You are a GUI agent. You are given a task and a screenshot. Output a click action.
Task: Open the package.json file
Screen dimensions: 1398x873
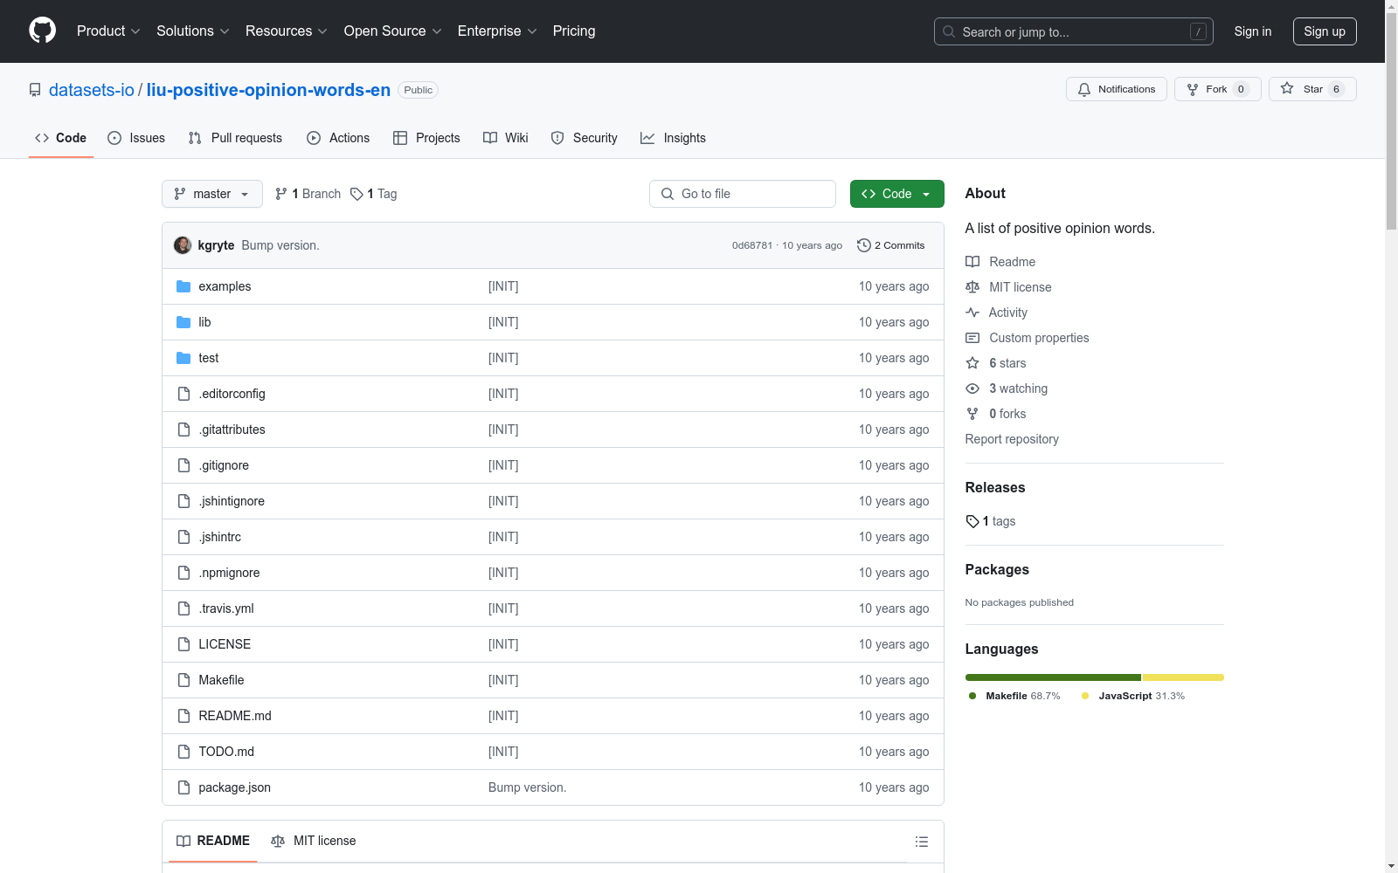tap(234, 787)
